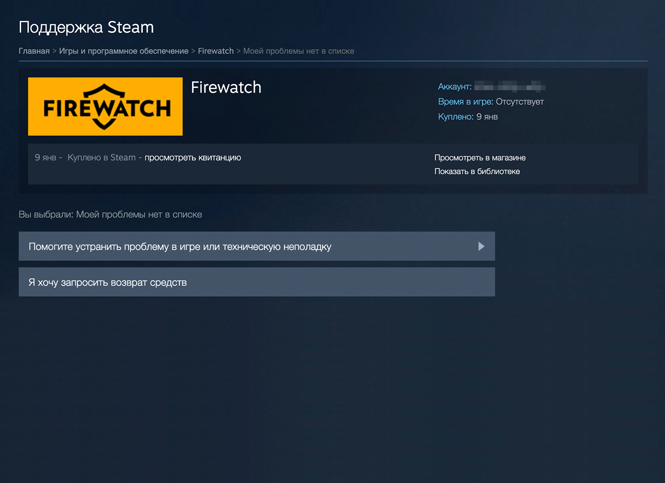Viewport: 665px width, 483px height.
Task: Click the Firewatch game logo thumbnail
Action: click(x=105, y=107)
